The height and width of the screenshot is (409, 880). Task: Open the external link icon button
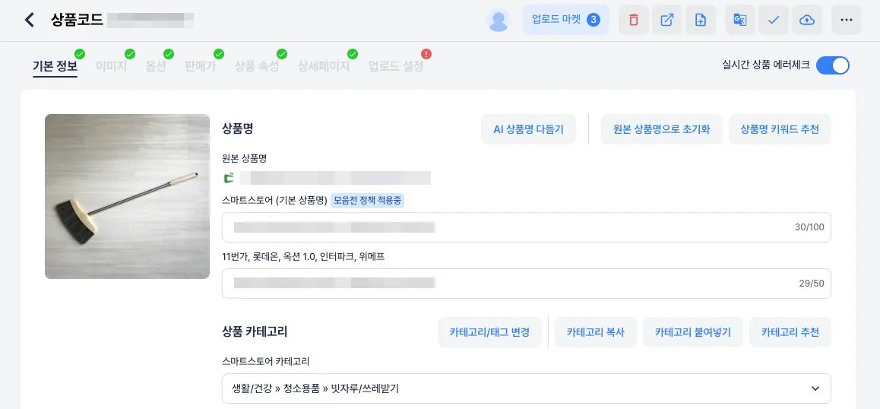[x=666, y=21]
